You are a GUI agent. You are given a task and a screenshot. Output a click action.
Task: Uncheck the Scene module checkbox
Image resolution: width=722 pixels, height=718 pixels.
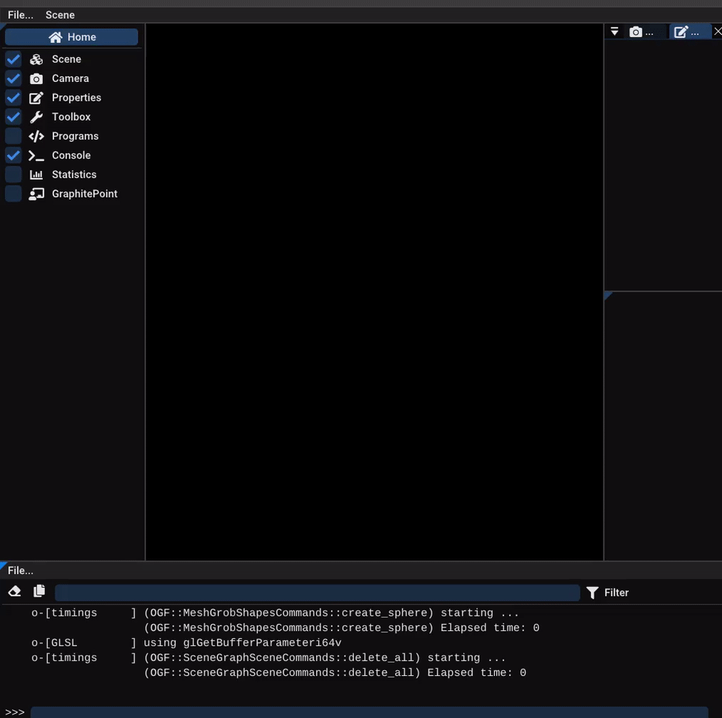coord(13,60)
